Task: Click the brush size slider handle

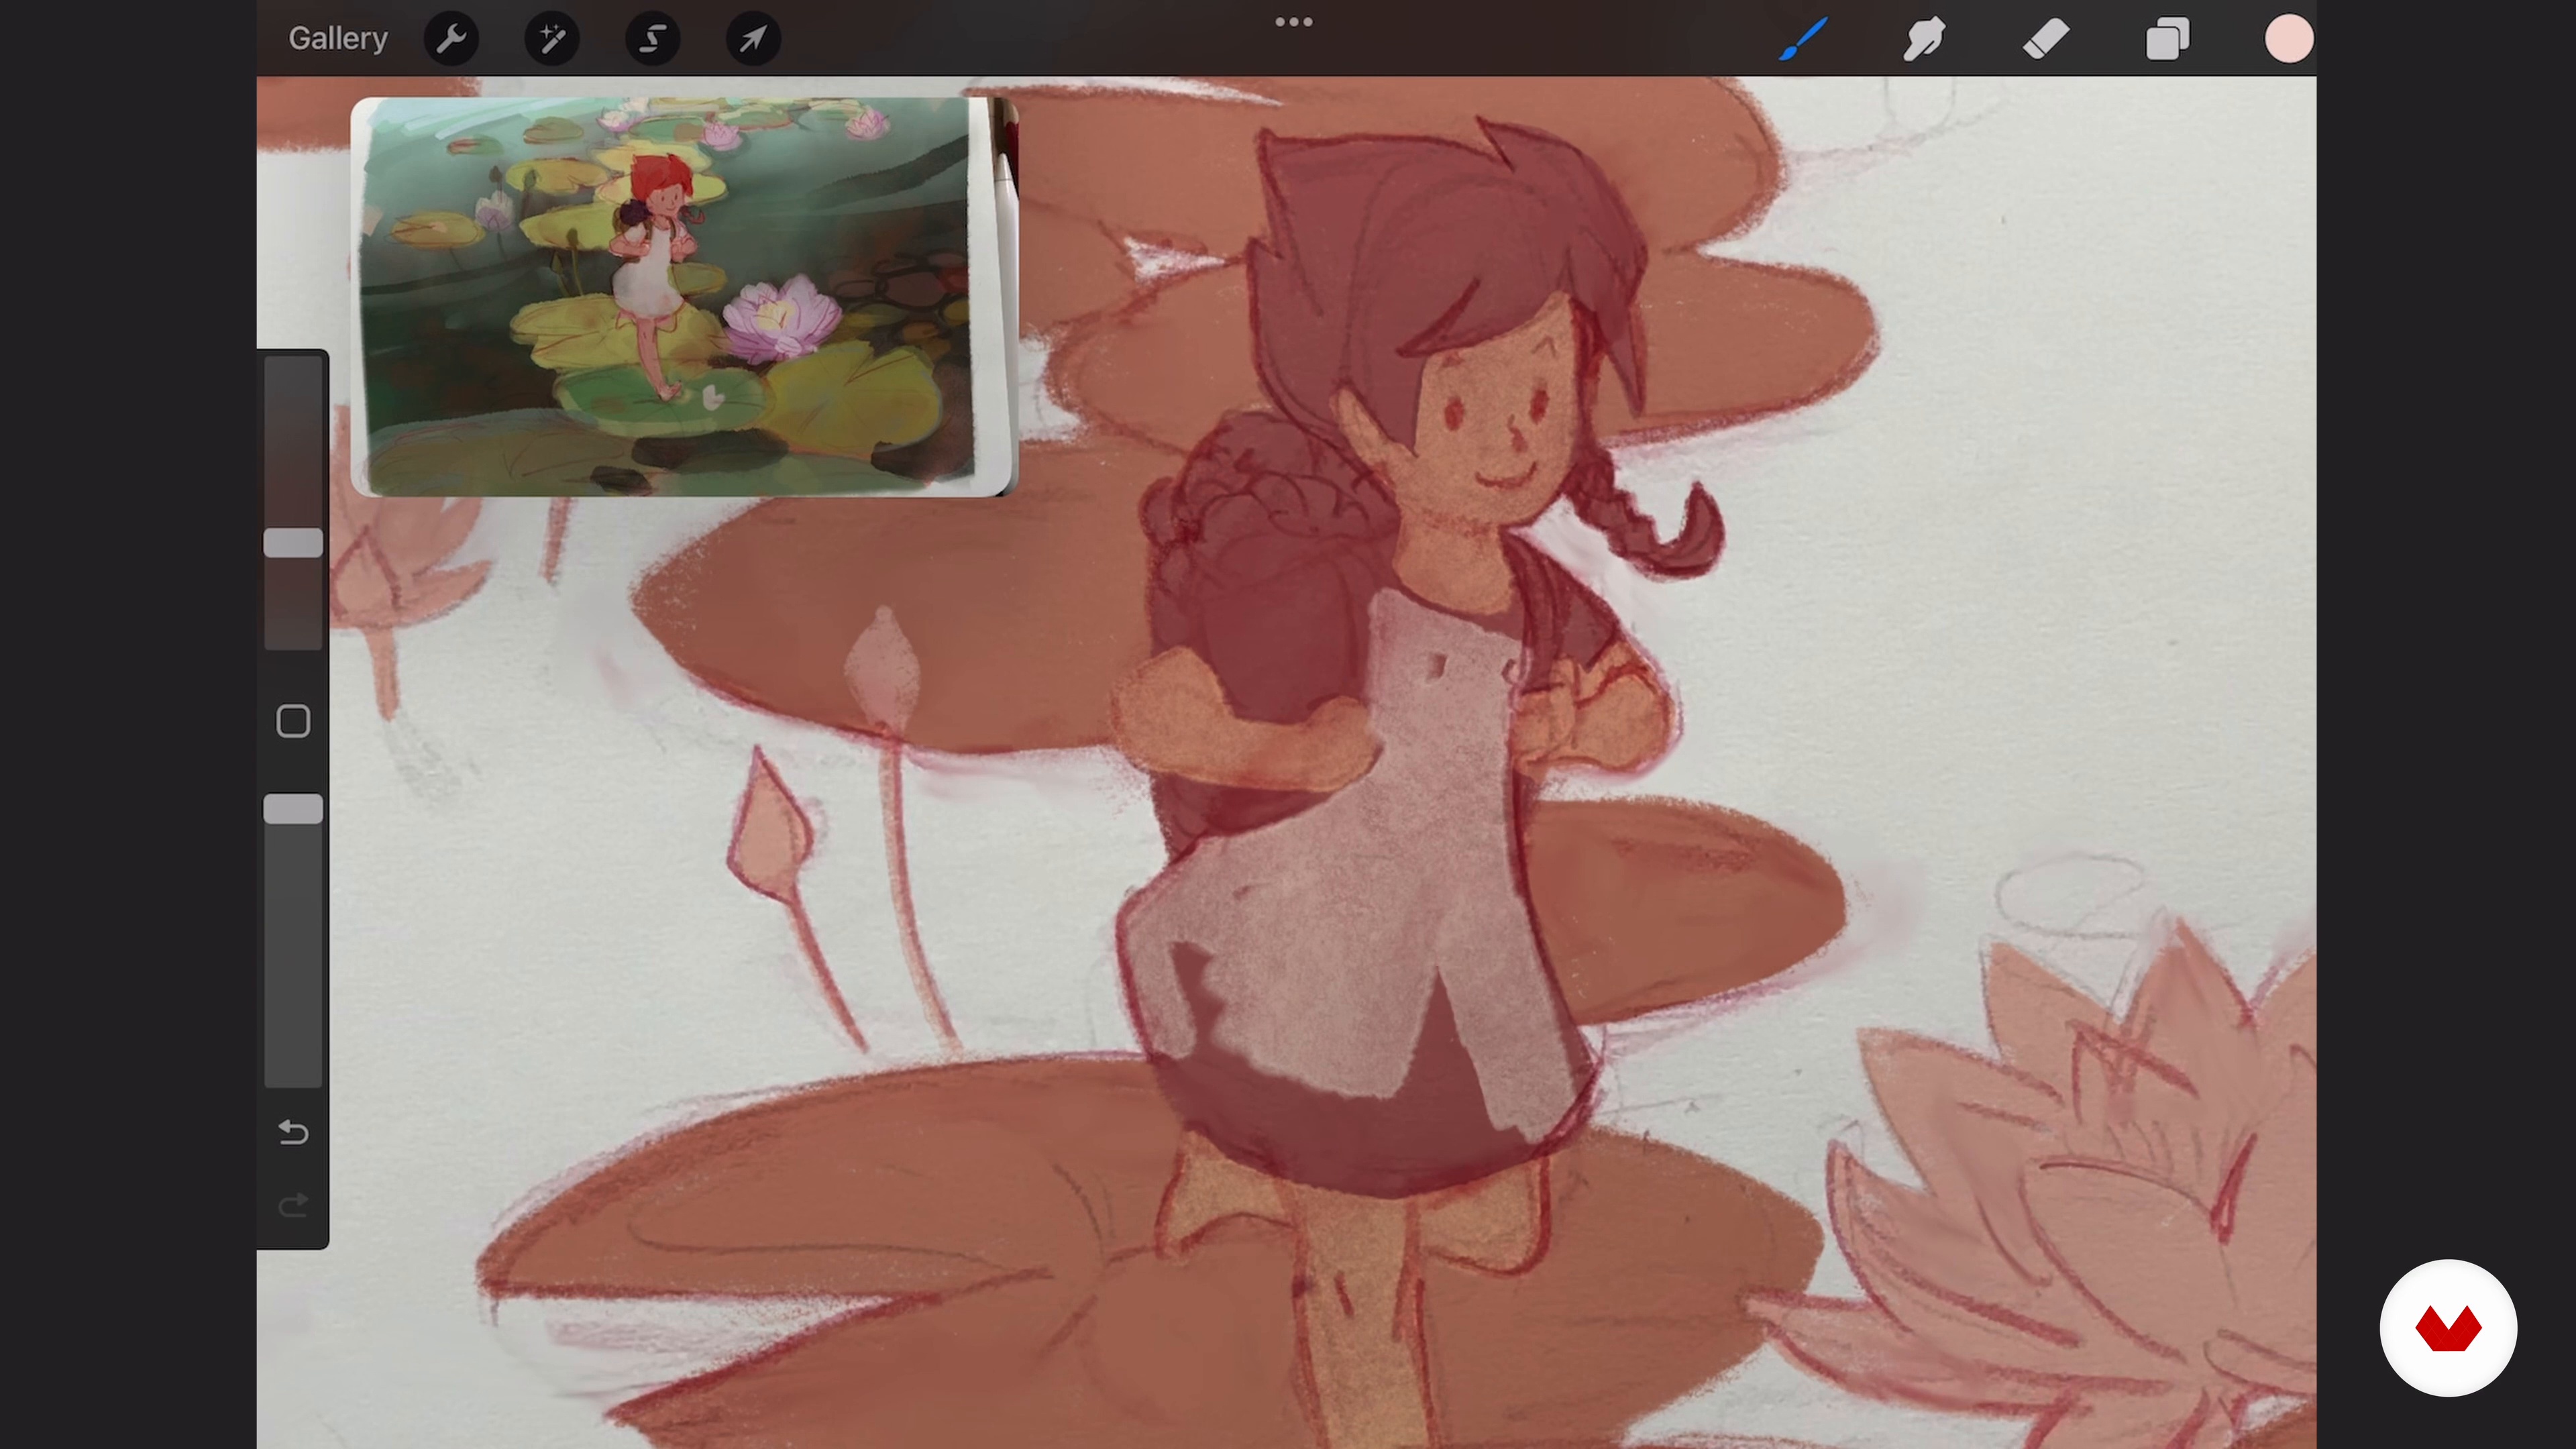Action: (293, 543)
